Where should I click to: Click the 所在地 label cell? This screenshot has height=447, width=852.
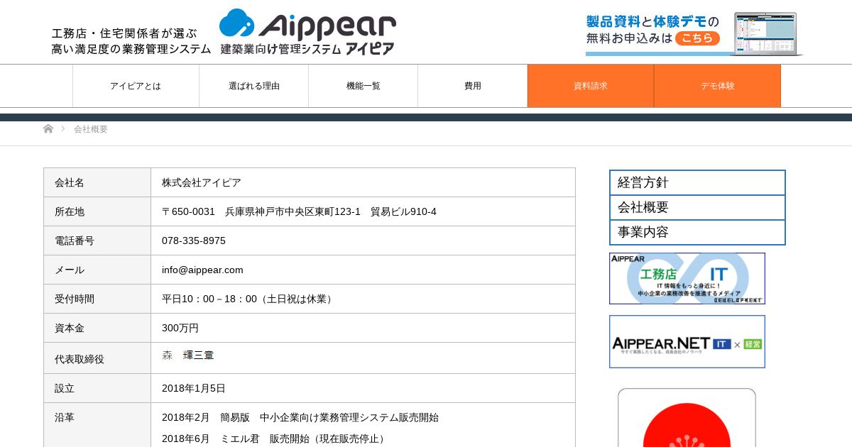point(97,211)
